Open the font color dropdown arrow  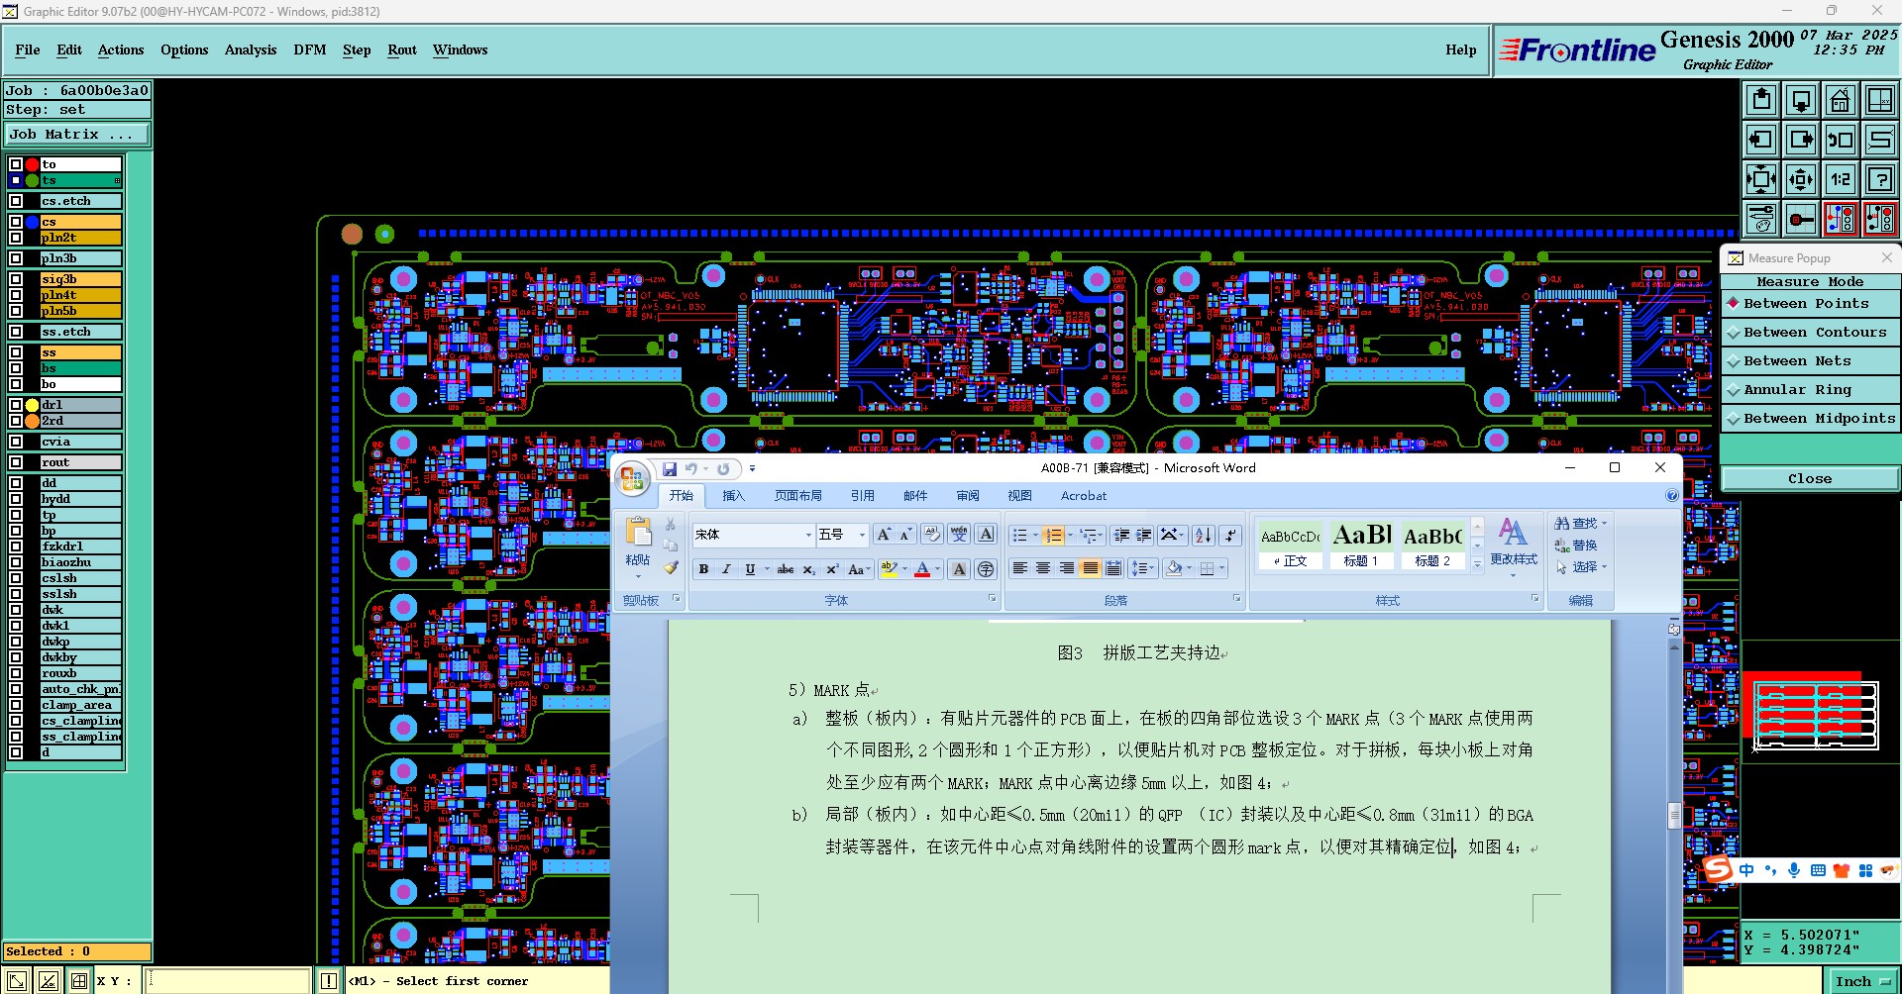[938, 569]
